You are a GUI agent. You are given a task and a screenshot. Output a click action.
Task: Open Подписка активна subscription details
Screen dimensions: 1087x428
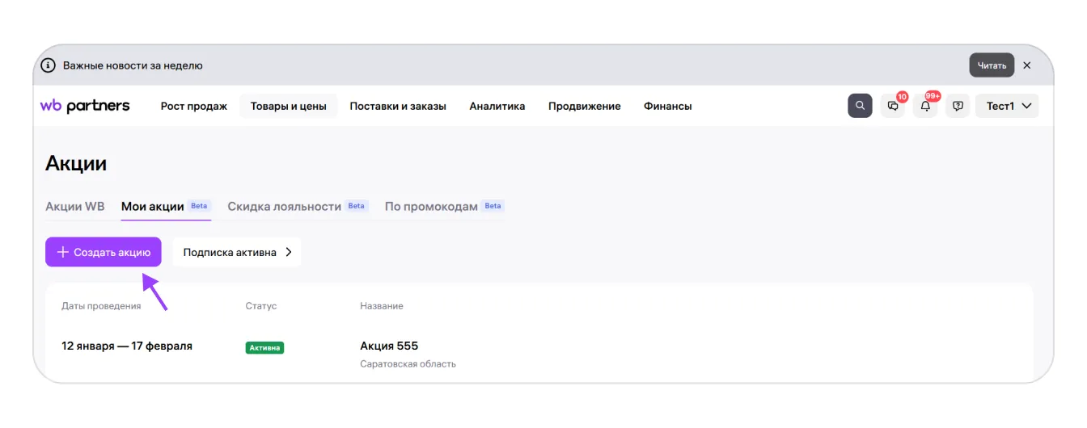[236, 252]
